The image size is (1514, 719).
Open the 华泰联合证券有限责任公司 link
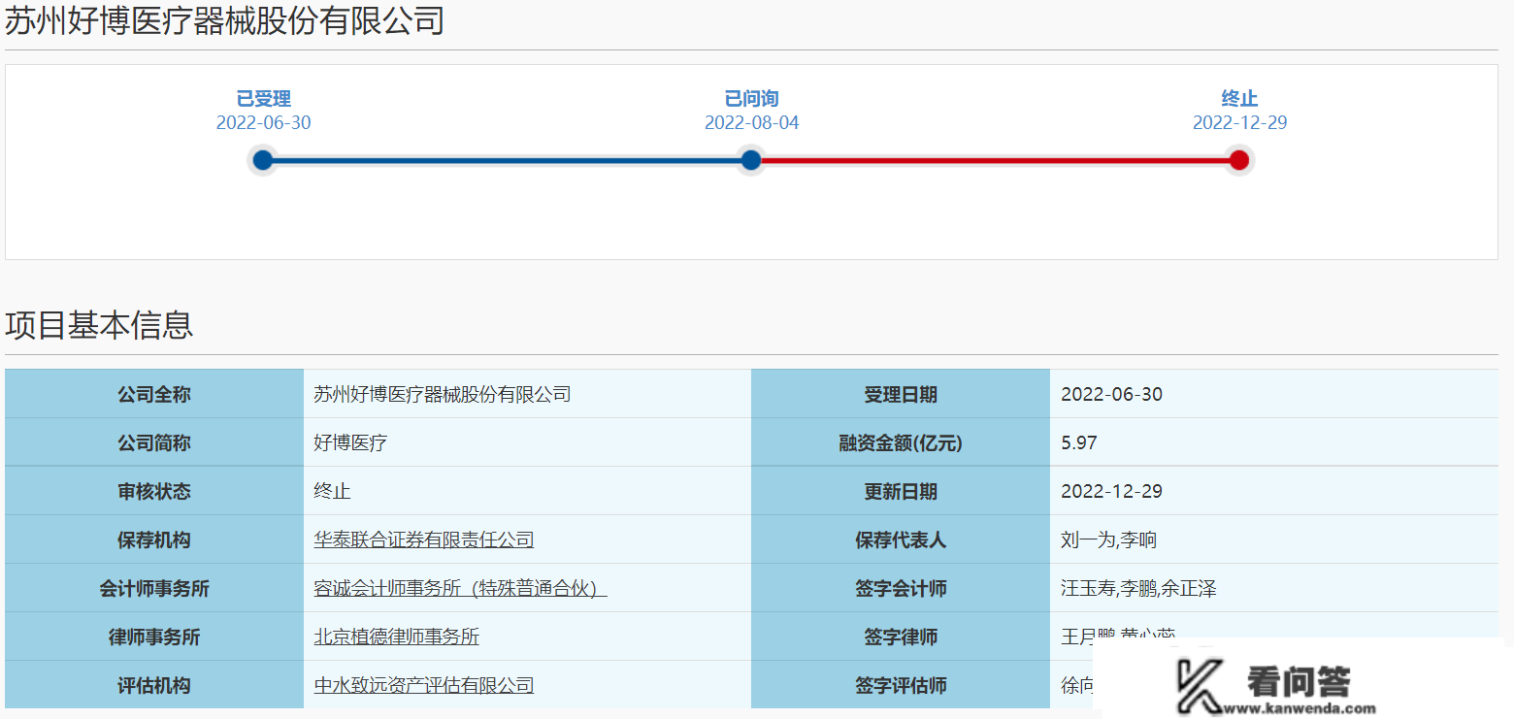(x=423, y=539)
